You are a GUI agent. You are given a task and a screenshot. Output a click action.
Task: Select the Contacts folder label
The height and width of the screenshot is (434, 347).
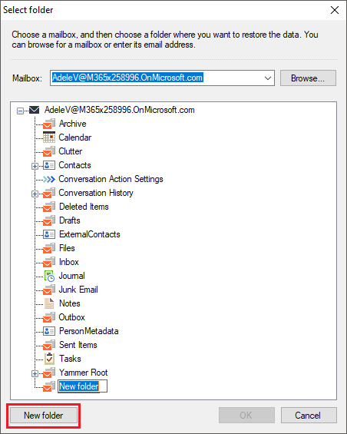pyautogui.click(x=74, y=165)
